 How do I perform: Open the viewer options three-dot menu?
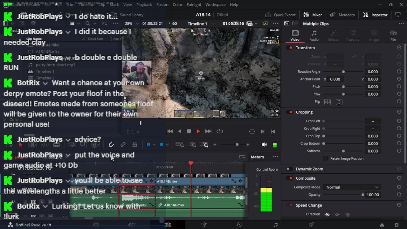coord(275,24)
